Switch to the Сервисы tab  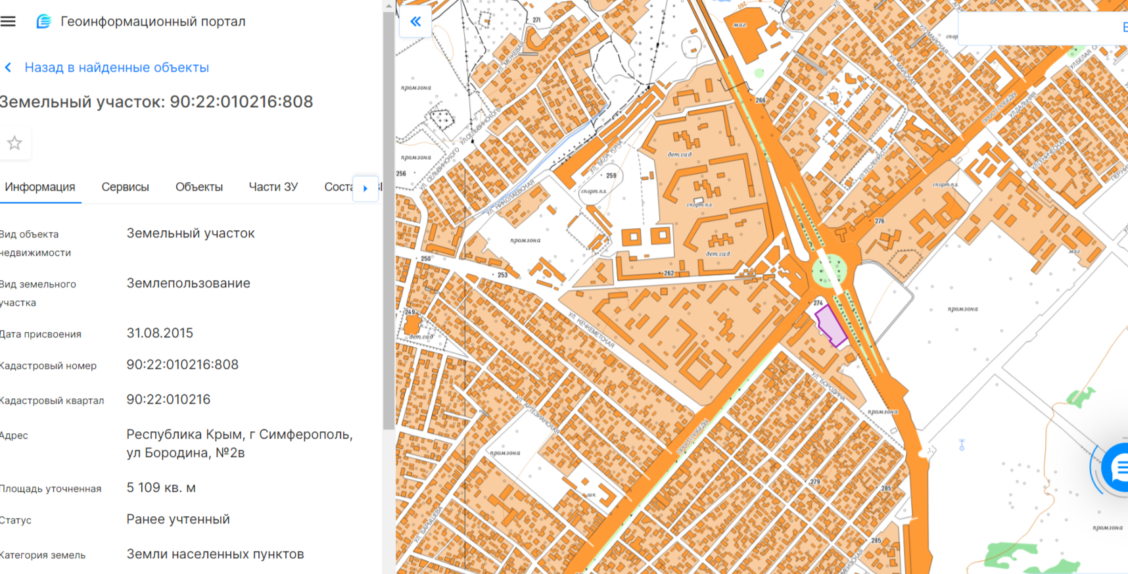click(125, 187)
